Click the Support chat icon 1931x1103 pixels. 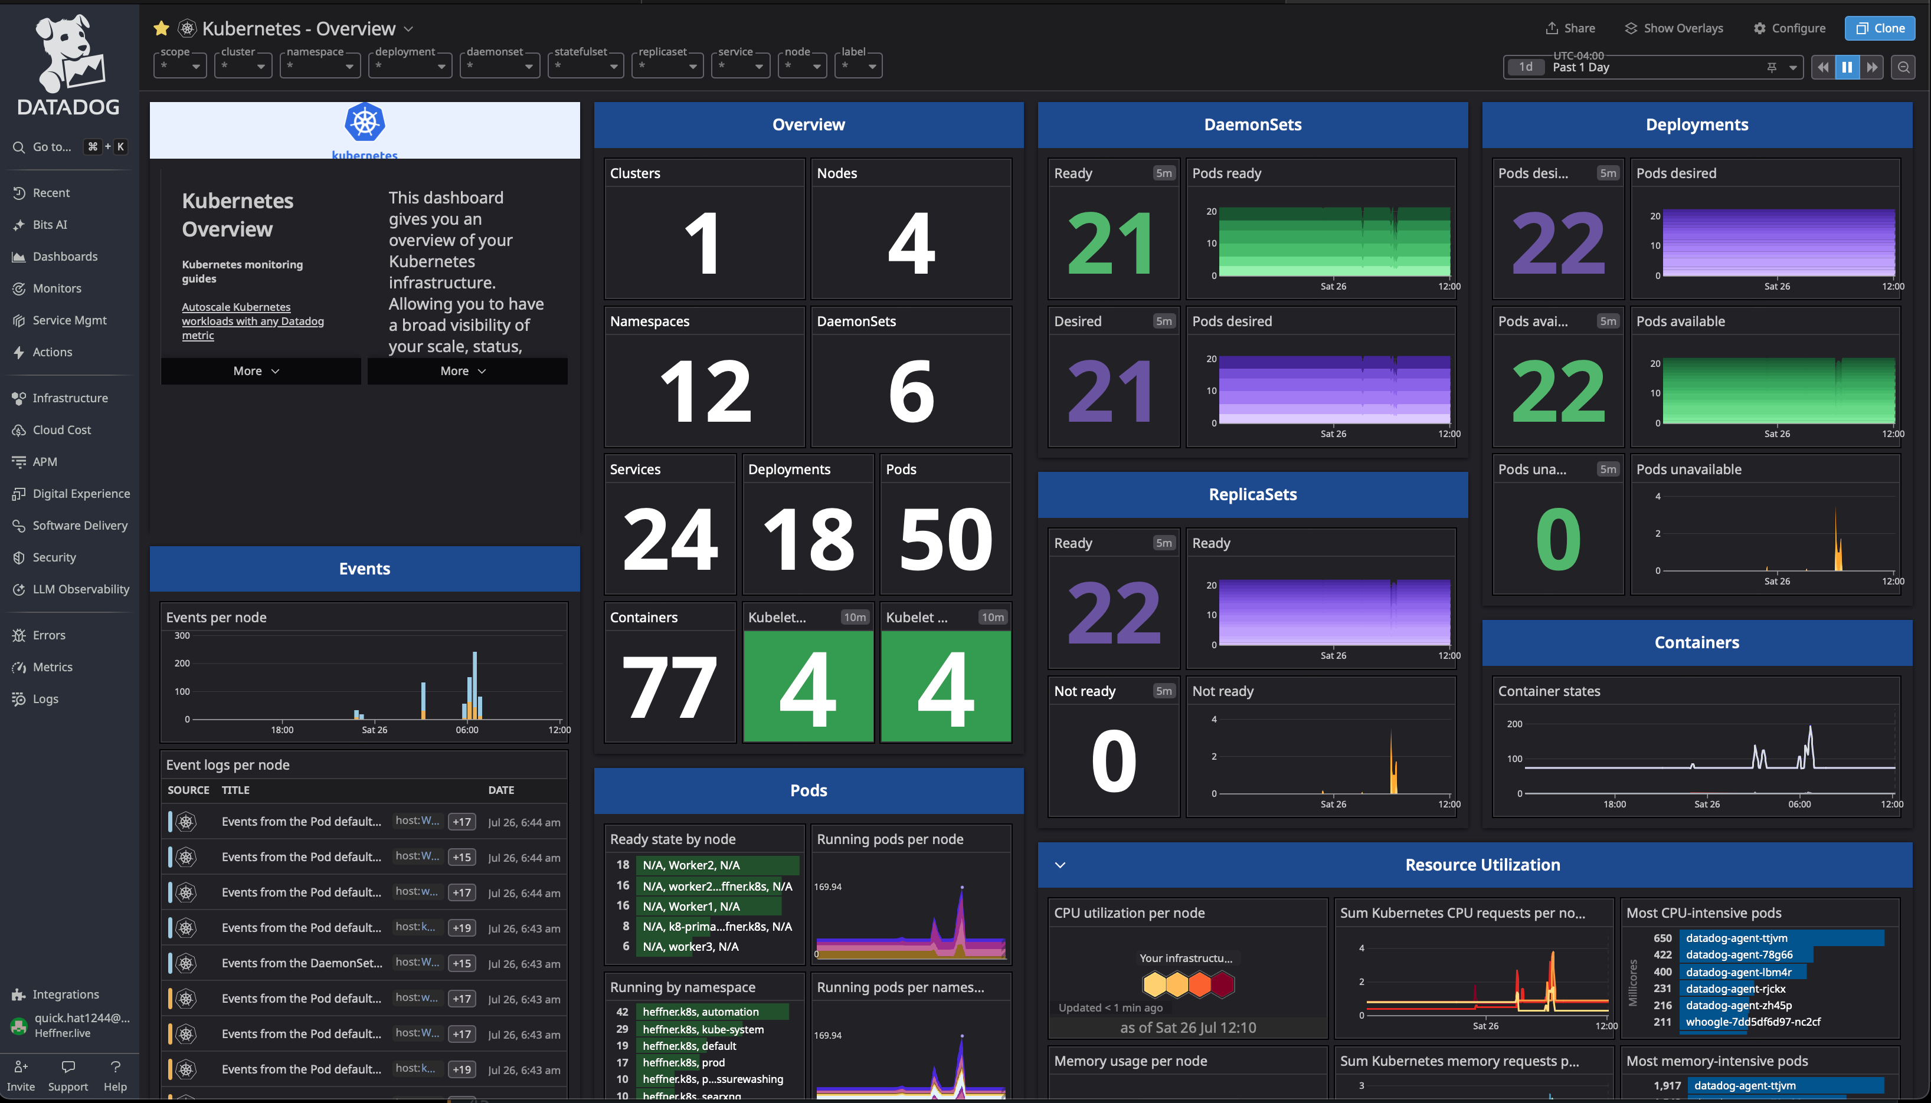tap(68, 1066)
